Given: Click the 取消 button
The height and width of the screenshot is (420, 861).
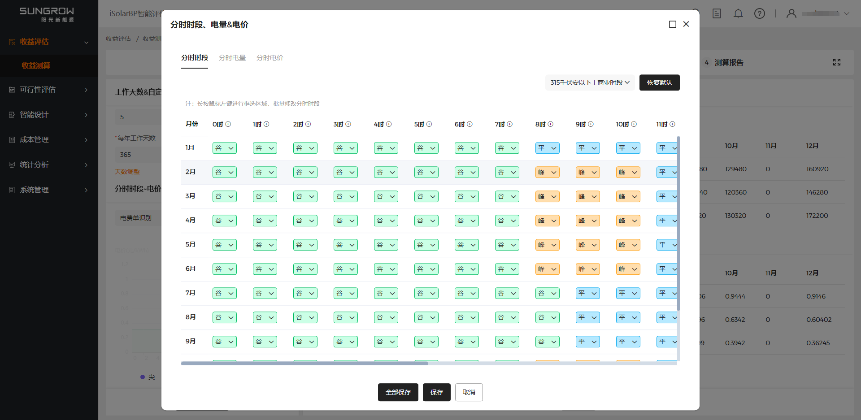Looking at the screenshot, I should point(469,392).
